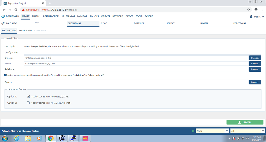The image size is (266, 142).
Task: Click the volume speaker tray icon
Action: click(247, 139)
